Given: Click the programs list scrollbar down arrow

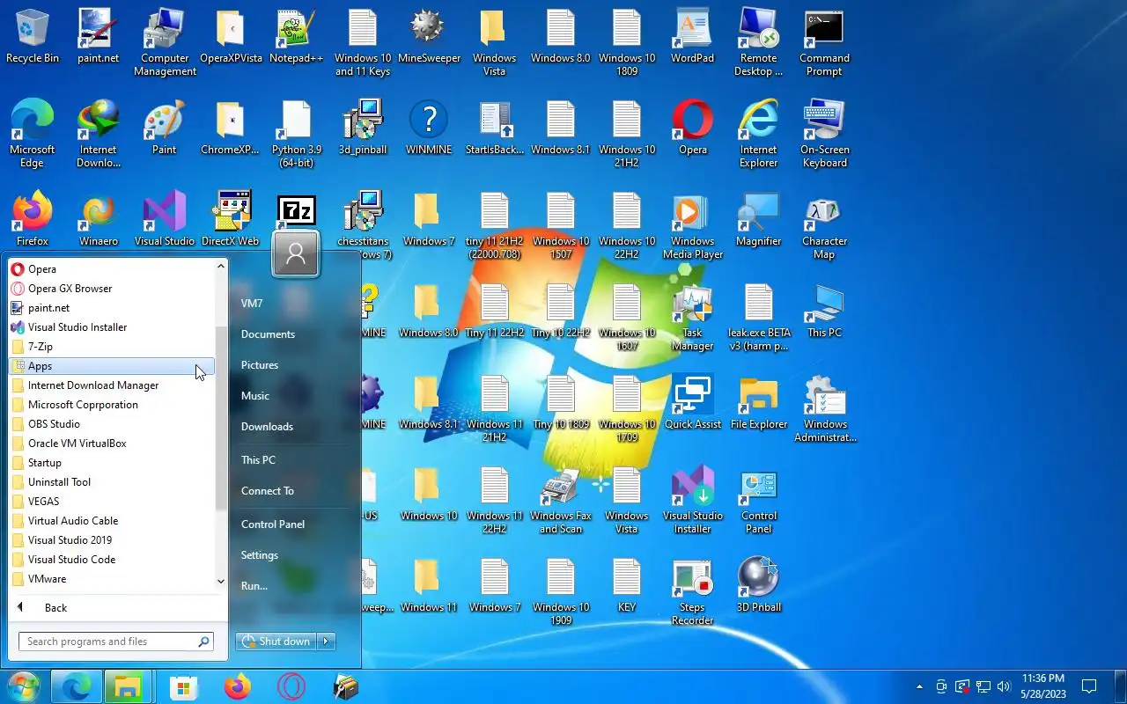Looking at the screenshot, I should [221, 581].
